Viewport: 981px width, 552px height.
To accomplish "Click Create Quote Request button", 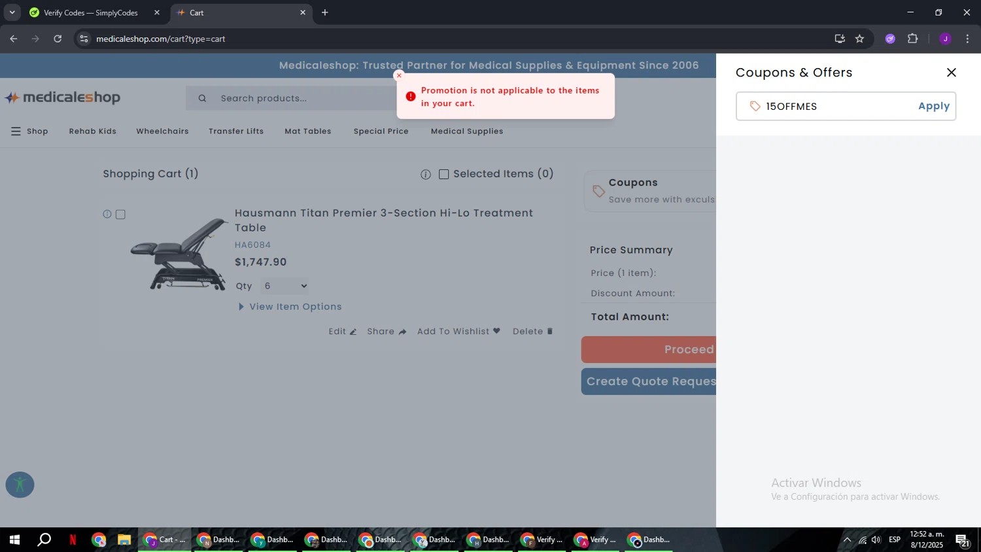I will click(x=649, y=381).
